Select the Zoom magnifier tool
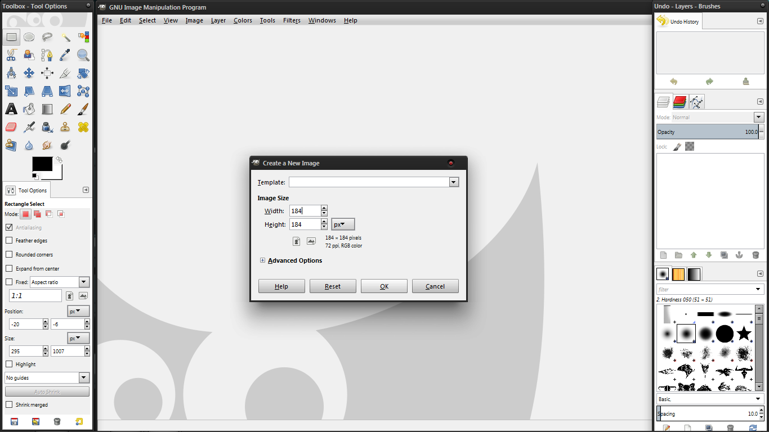Viewport: 769px width, 432px height. [83, 55]
